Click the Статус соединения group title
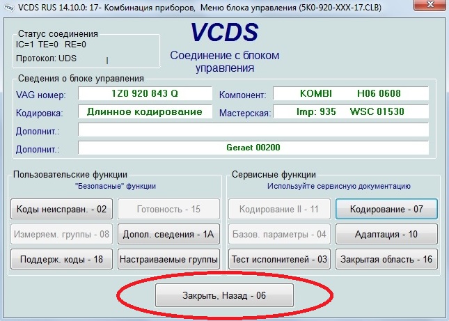449x321 pixels. pyautogui.click(x=58, y=34)
